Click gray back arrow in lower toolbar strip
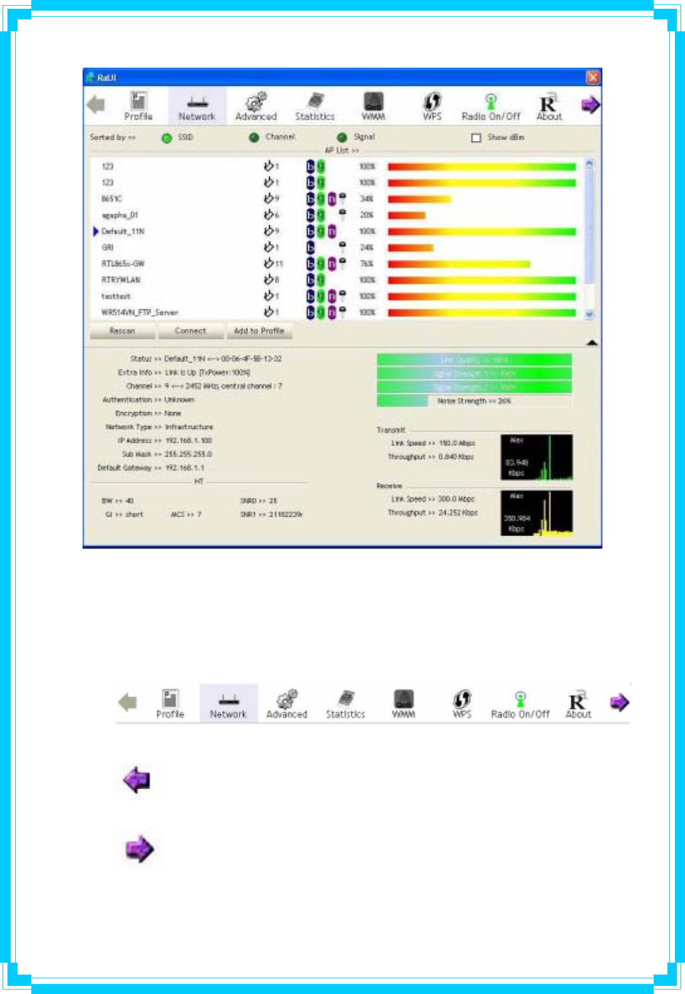This screenshot has height=994, width=685. [127, 702]
